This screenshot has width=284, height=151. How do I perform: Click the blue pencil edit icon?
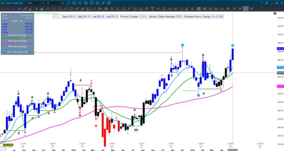68,3
